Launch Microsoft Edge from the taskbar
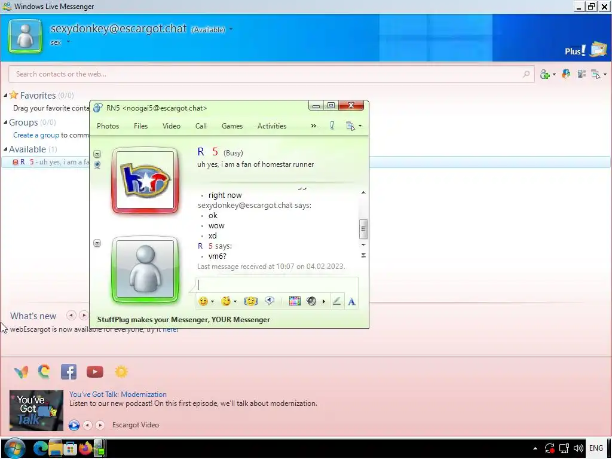The height and width of the screenshot is (459, 612). pos(40,448)
